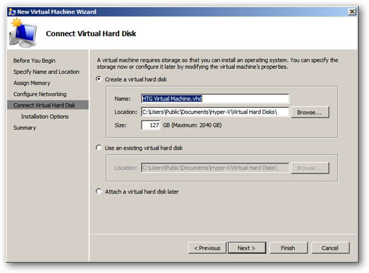Click disabled Browse for existing disk
Image resolution: width=369 pixels, height=273 pixels.
click(x=310, y=168)
